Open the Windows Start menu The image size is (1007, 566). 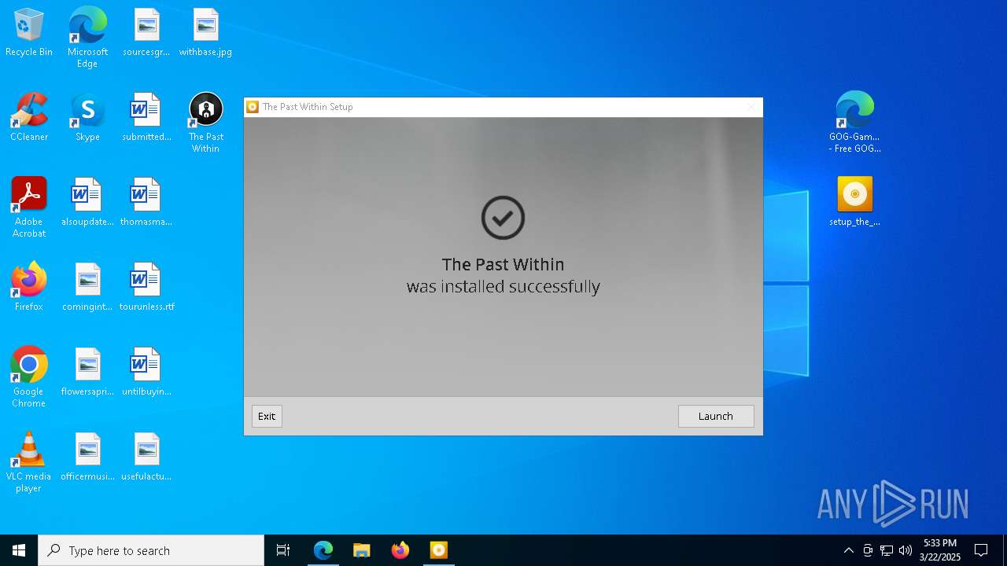tap(19, 550)
